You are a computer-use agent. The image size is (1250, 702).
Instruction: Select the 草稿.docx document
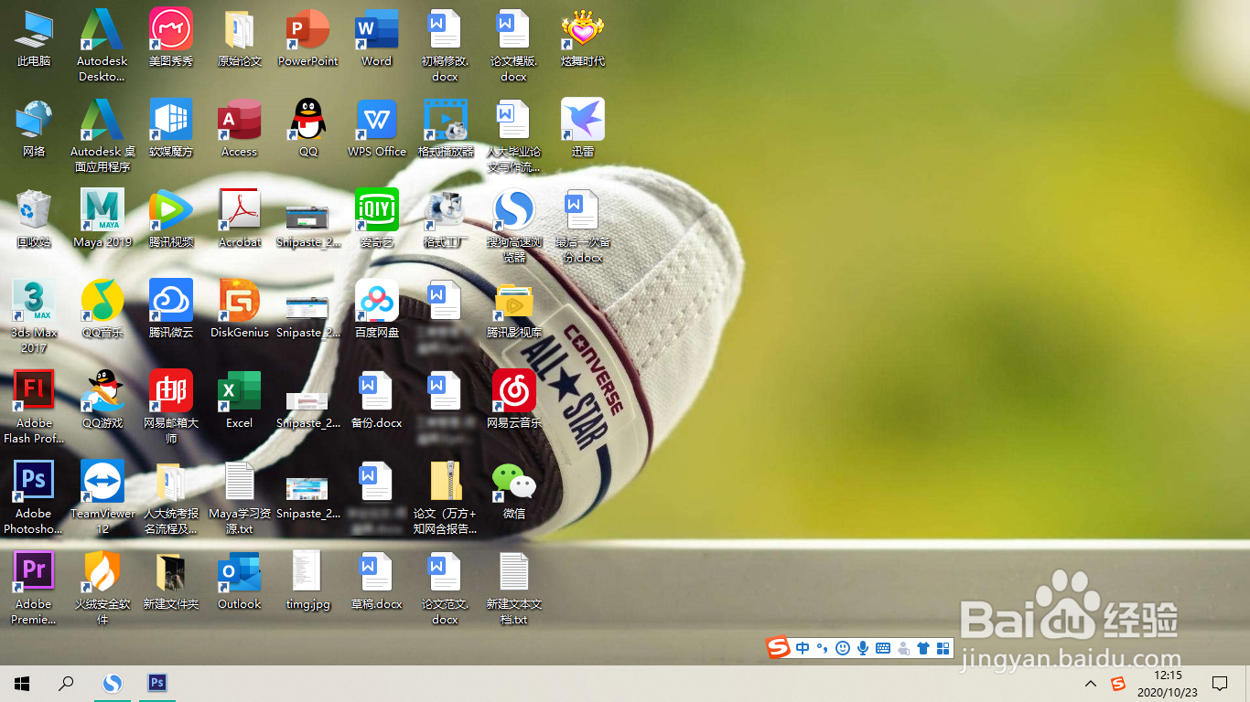pos(377,581)
